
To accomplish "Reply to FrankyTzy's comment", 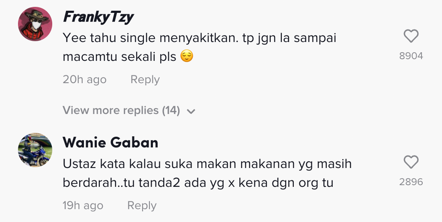I will tap(145, 80).
